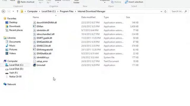The height and width of the screenshot is (106, 190).
Task: Select Computer in the address breadcrumb
Action: click(x=32, y=11)
